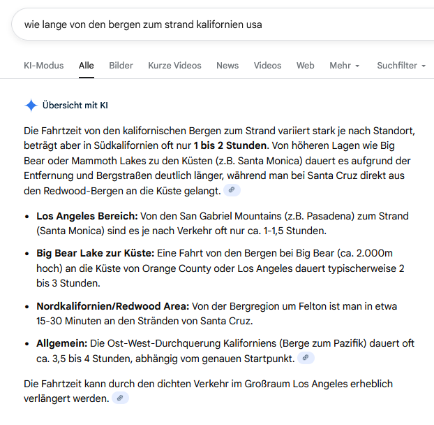
Task: Click the 'Los Angeles Bereich:' bullet heading
Action: [87, 216]
